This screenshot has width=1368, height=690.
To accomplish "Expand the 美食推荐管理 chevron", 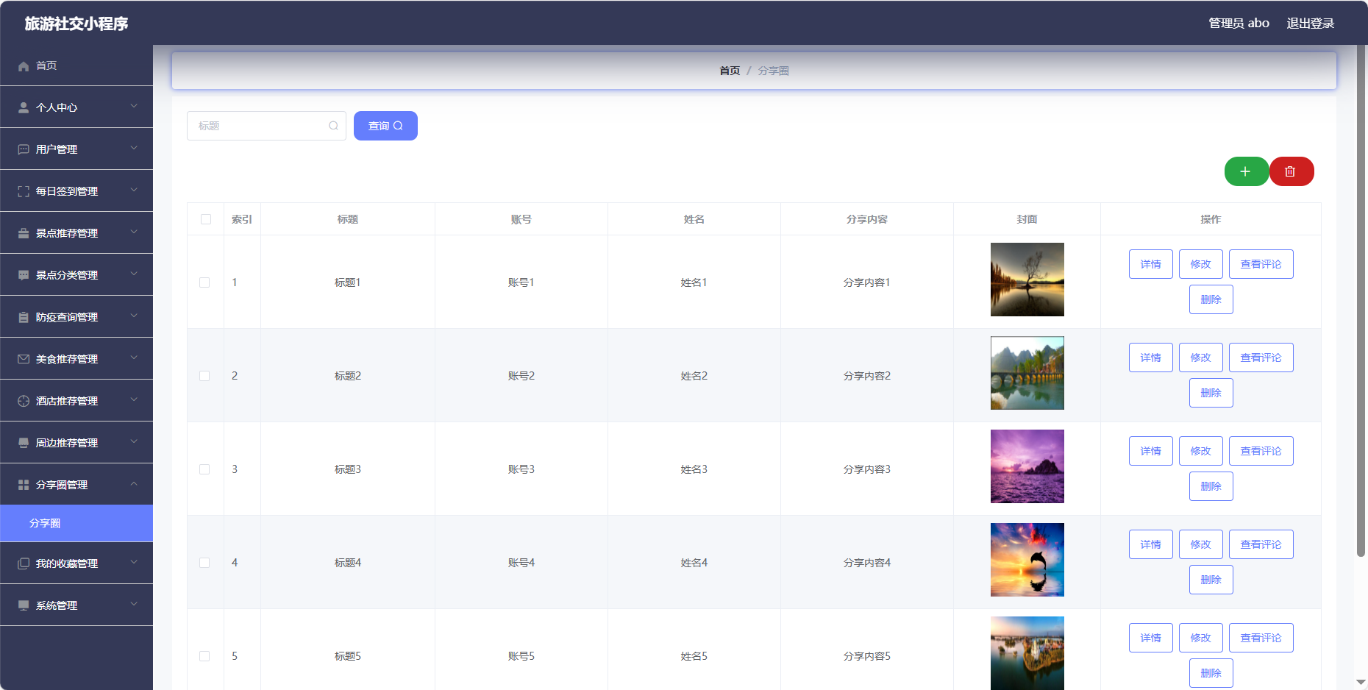I will click(134, 358).
